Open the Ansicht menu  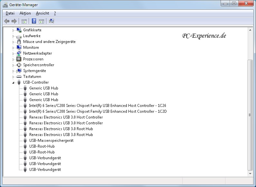click(x=43, y=13)
